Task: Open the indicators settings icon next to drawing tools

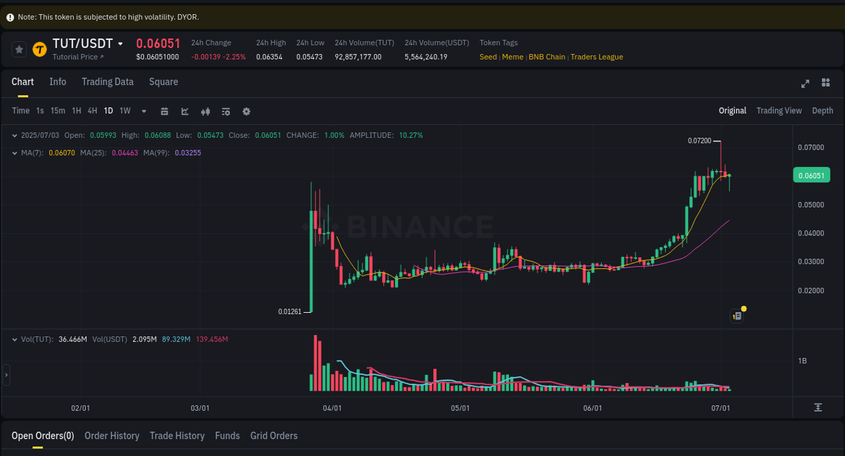Action: 226,111
